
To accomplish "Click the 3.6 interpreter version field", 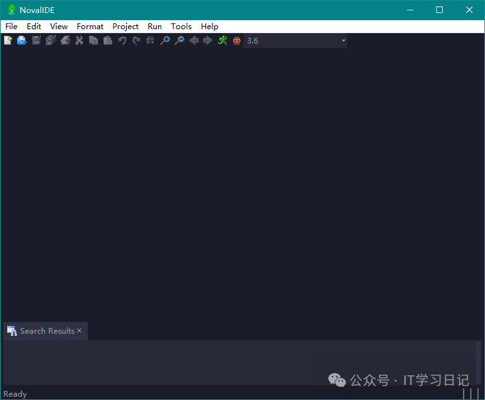I will pos(295,40).
